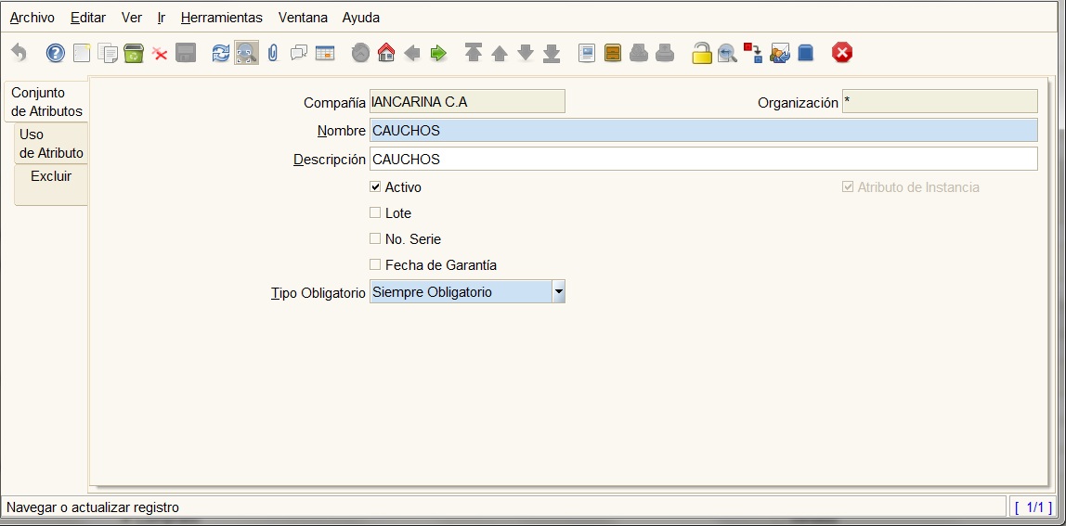Go to parent record with the gray left arrow

[x=412, y=52]
